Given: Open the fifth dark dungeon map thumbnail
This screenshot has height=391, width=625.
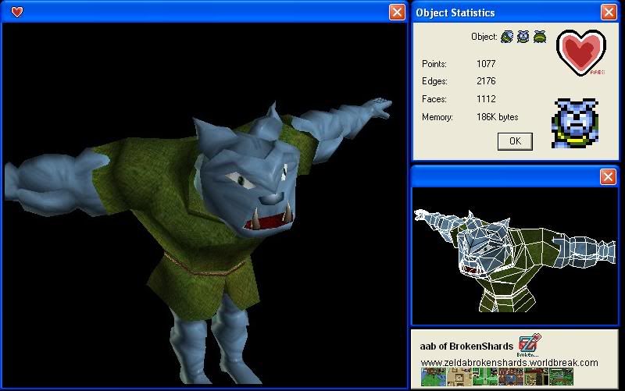Looking at the screenshot, I should (536, 377).
